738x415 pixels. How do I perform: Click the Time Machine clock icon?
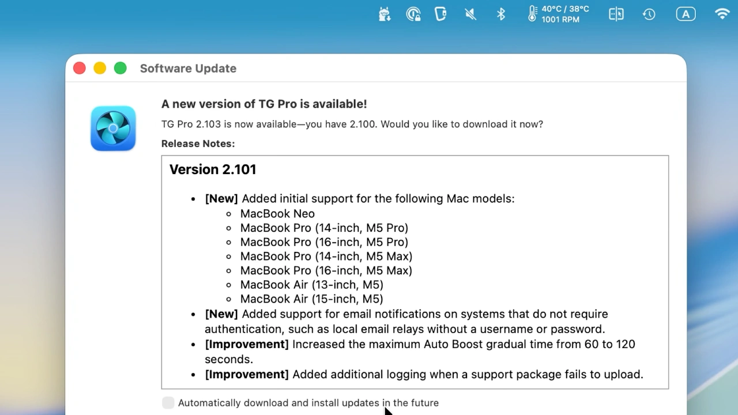click(x=649, y=14)
